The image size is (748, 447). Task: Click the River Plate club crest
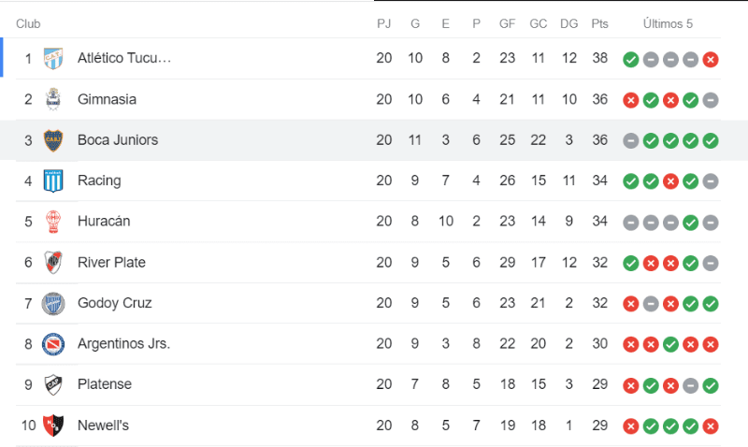click(53, 263)
